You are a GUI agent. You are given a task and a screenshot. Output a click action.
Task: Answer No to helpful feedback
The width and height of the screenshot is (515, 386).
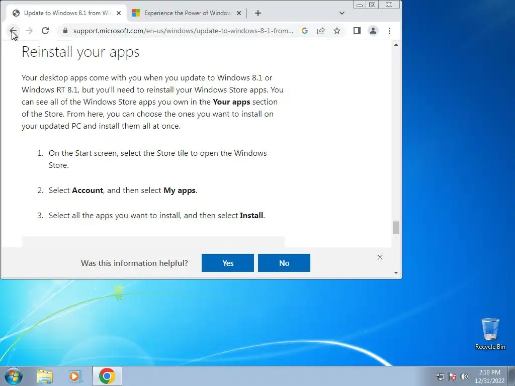(x=284, y=263)
